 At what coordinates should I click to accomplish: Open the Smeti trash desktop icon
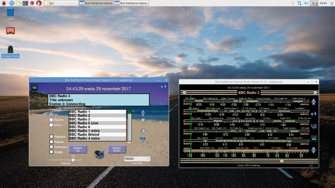10,14
